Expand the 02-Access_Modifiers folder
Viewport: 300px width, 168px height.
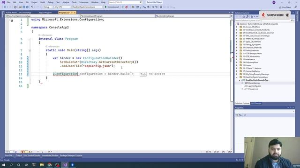237,27
